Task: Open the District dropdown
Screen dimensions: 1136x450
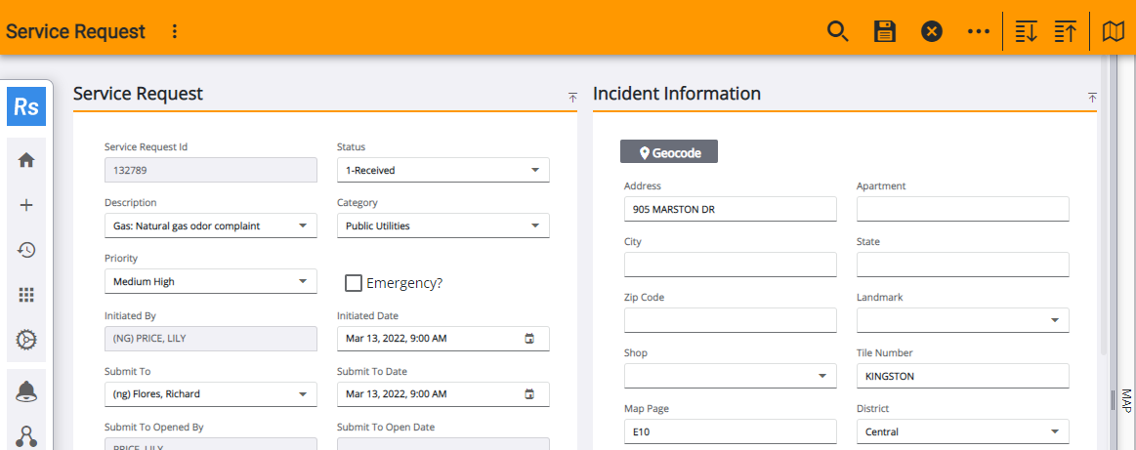Action: pos(963,431)
